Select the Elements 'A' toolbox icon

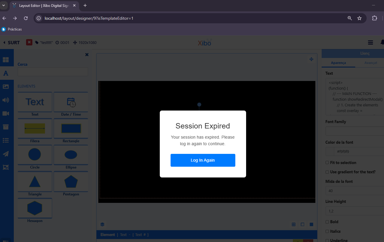coord(6,73)
